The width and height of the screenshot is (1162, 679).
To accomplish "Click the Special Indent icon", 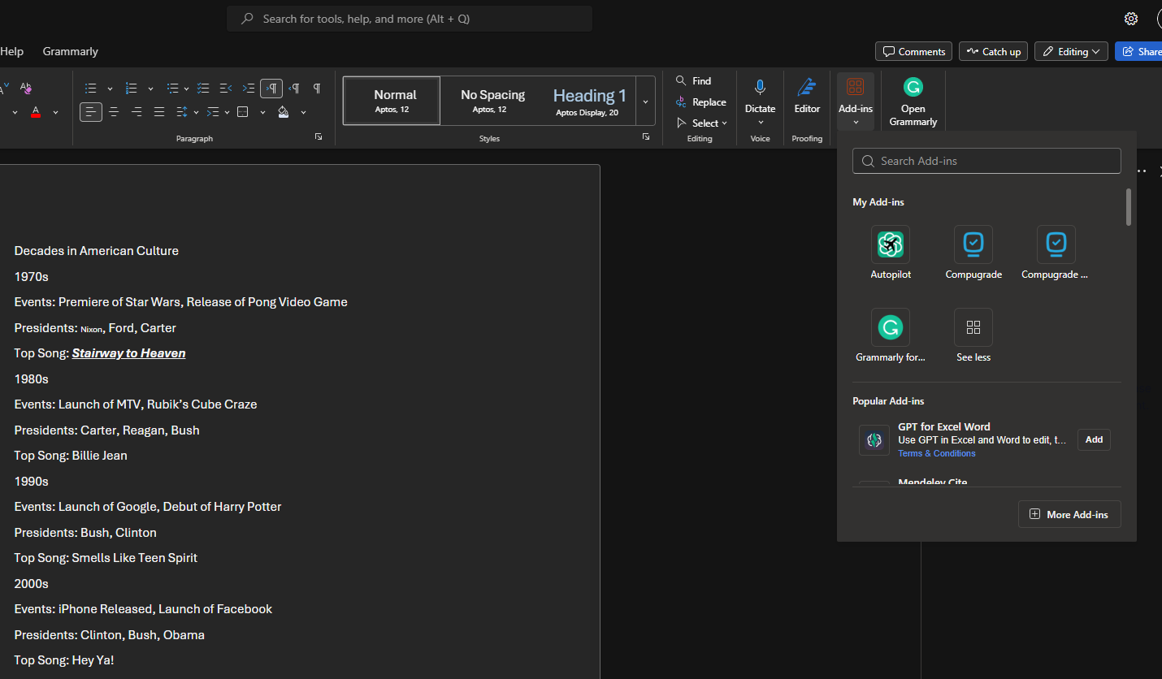I will pos(213,112).
